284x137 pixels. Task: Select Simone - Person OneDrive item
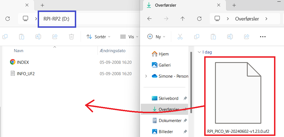point(170,76)
